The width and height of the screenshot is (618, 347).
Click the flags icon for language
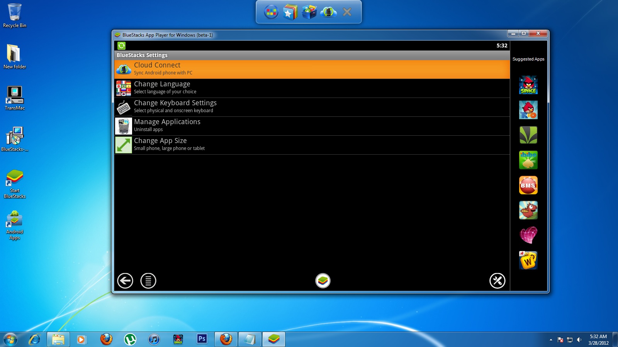(x=124, y=88)
